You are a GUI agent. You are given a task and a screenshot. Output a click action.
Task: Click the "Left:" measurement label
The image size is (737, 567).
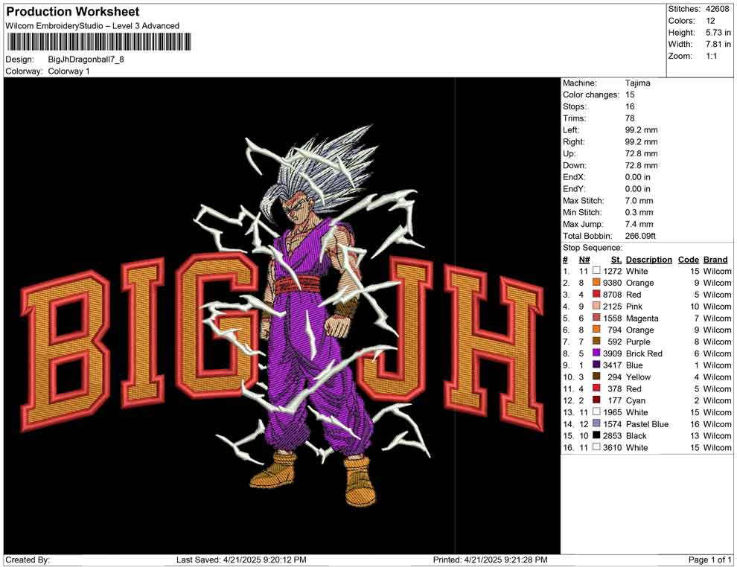tap(571, 129)
